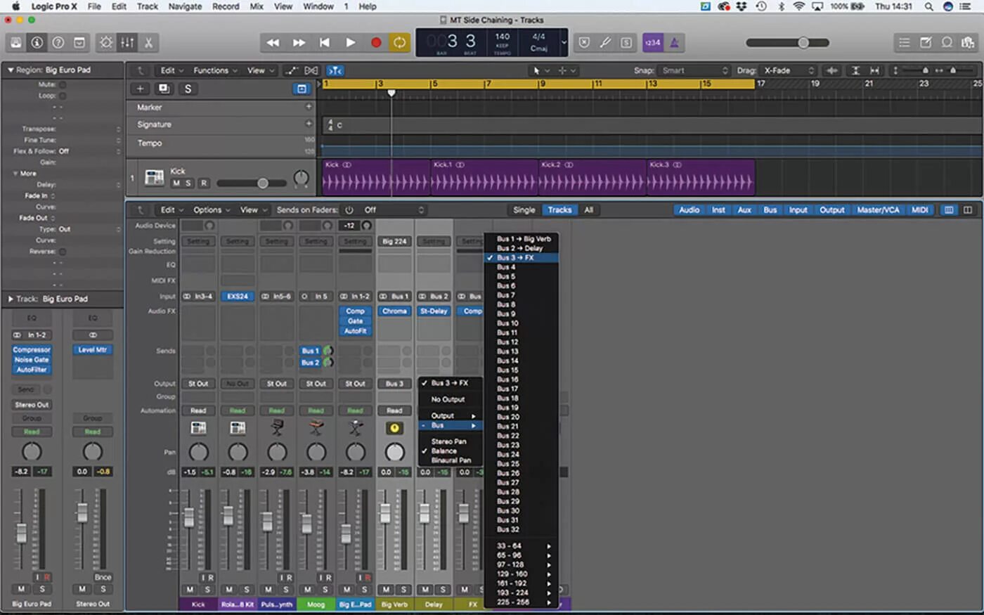This screenshot has width=984, height=615.
Task: Adjust the Kick track volume slider
Action: click(x=252, y=183)
